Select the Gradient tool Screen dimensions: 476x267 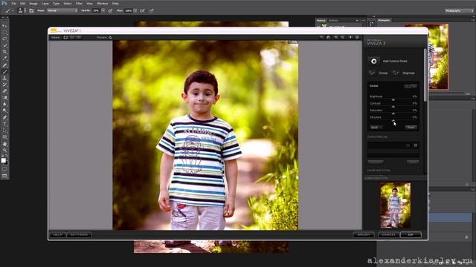pos(4,98)
